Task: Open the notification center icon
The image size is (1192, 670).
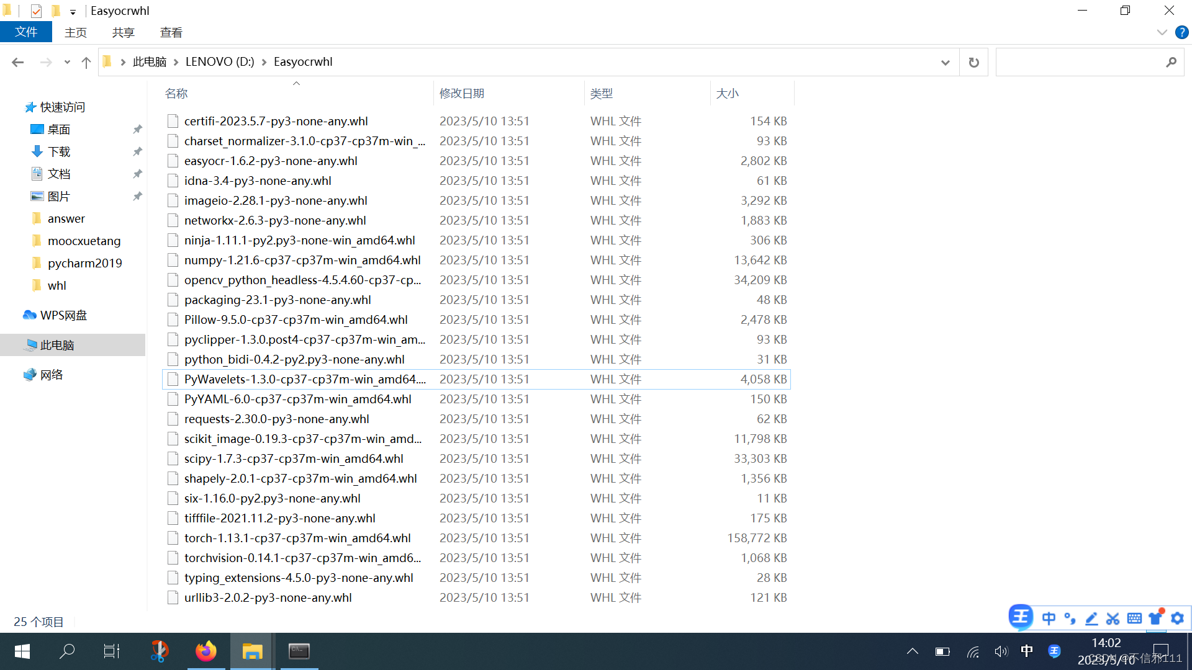Action: 1160,651
